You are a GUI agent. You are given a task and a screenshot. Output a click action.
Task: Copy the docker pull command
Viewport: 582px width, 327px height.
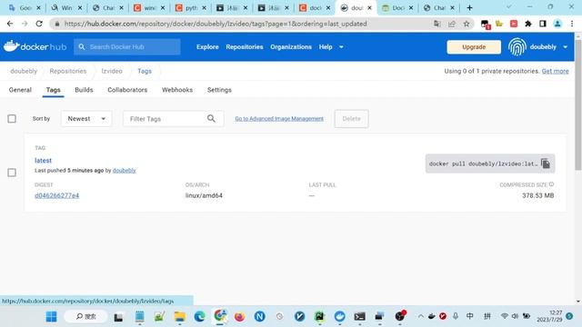(x=546, y=163)
